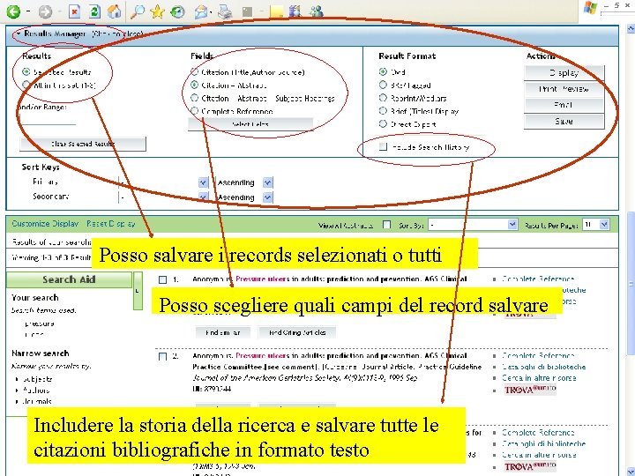The image size is (635, 476).
Task: Click the toolbar icon between the yellow note and Messenger
Action: (295, 11)
